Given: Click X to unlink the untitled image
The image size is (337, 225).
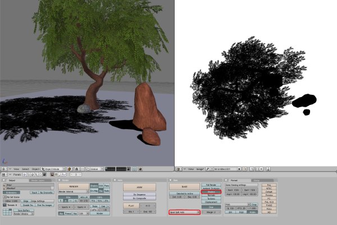Looking at the screenshot, I should (239, 169).
